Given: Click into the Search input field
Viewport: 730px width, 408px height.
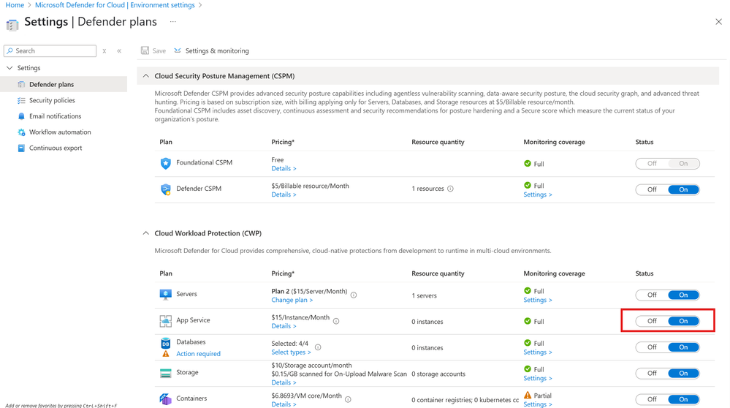Looking at the screenshot, I should click(x=50, y=50).
